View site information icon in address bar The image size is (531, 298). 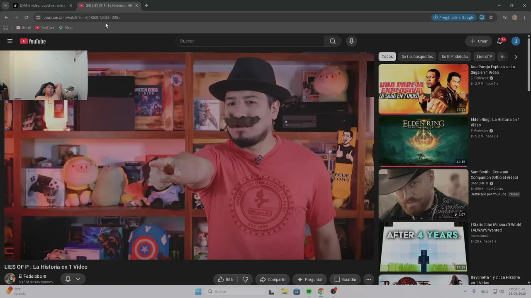[38, 17]
